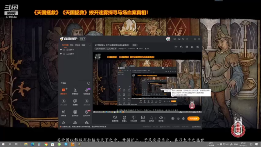This screenshot has height=147, width=261.
Task: Open stream settings gear beside 关闭直播
Action: [183, 119]
